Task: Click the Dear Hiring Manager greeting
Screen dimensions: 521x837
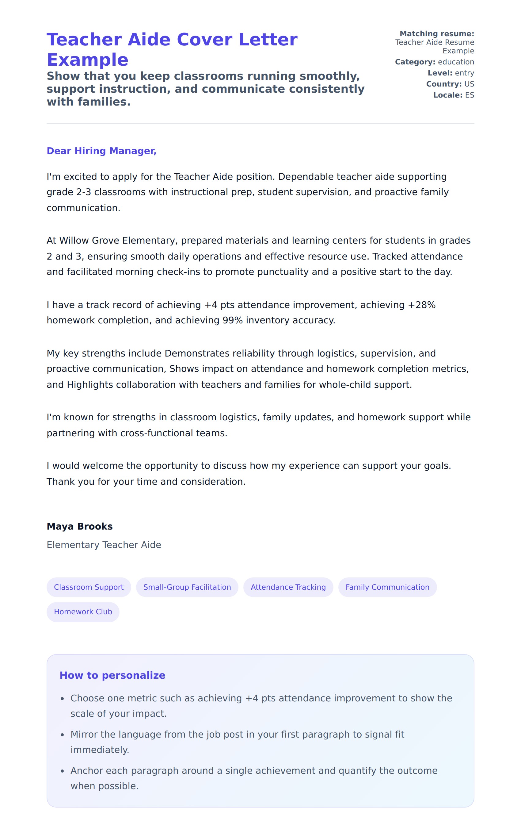Action: point(101,151)
